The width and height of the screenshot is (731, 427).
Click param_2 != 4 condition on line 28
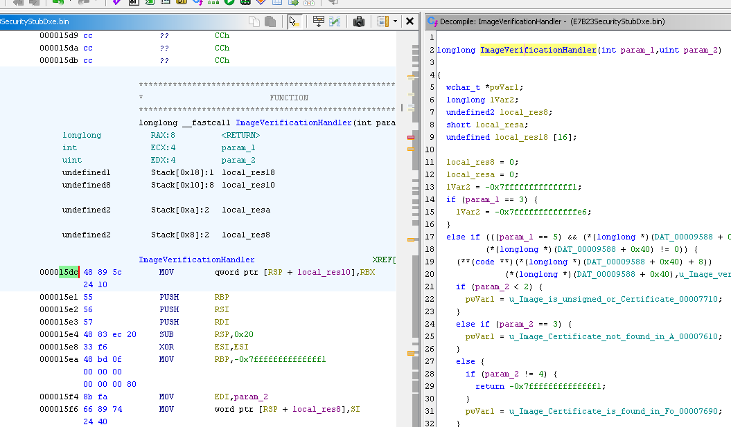coord(516,374)
